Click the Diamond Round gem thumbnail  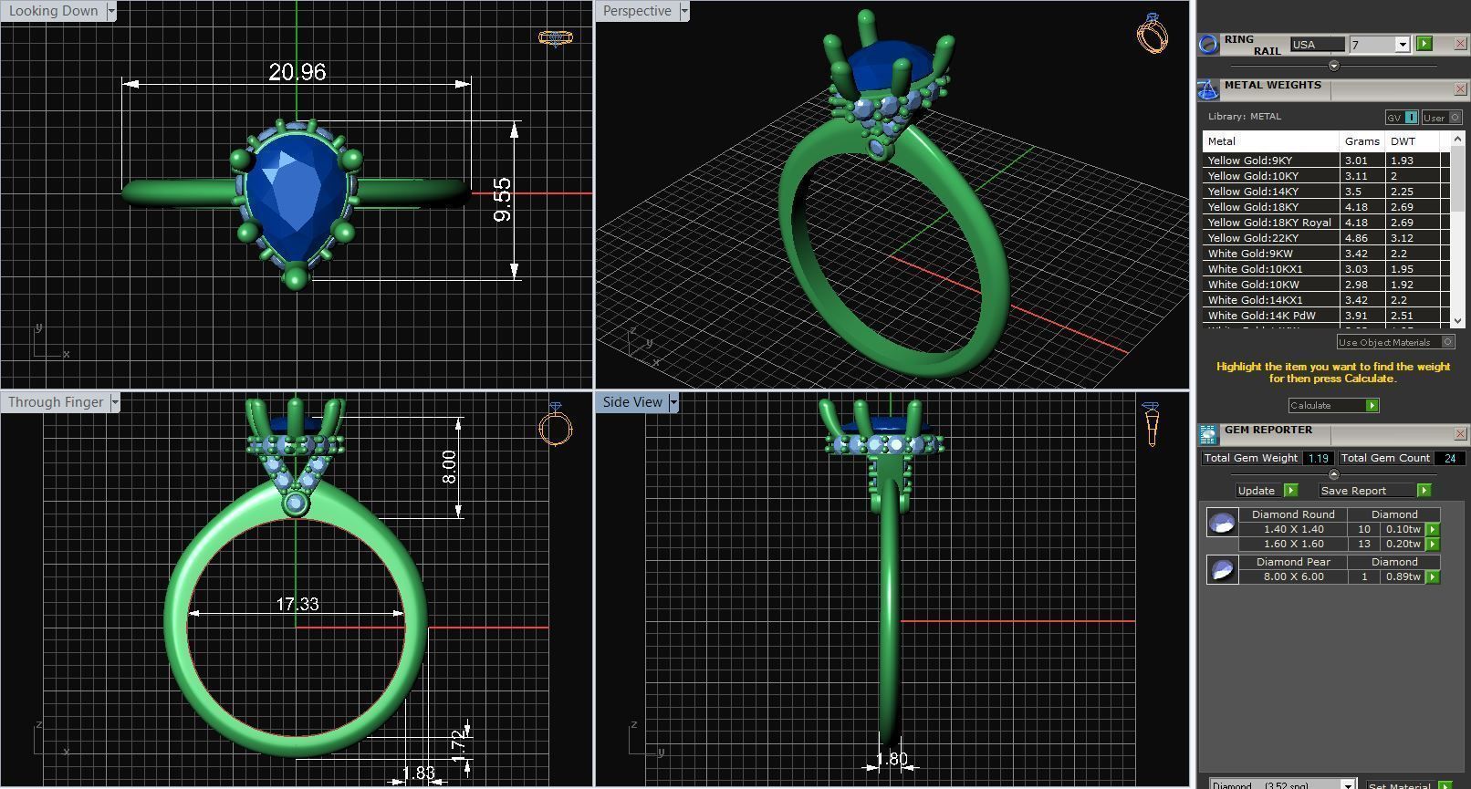(1221, 523)
